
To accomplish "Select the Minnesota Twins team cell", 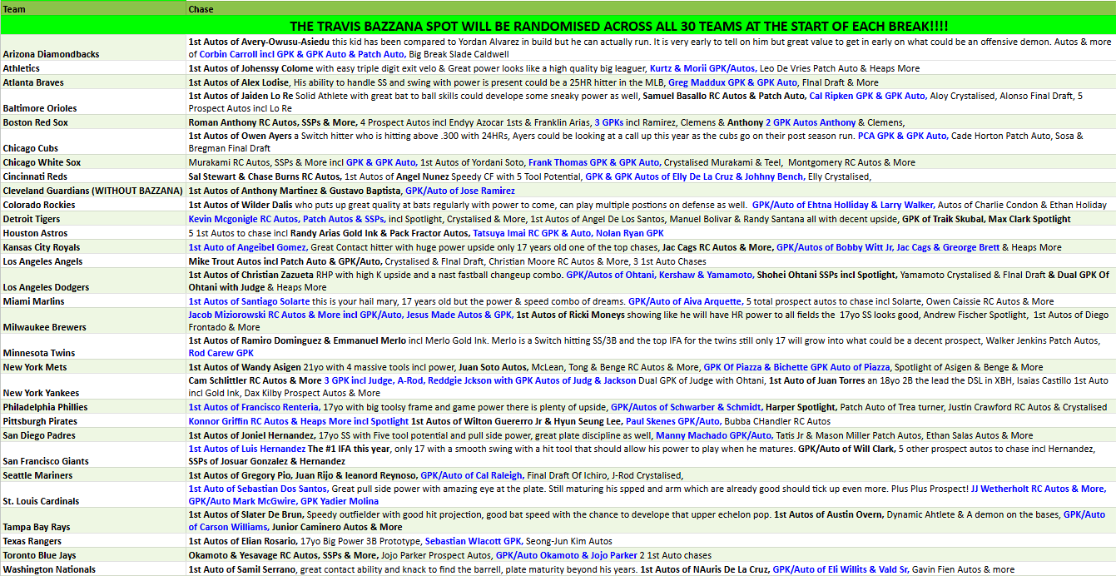I will [x=93, y=347].
